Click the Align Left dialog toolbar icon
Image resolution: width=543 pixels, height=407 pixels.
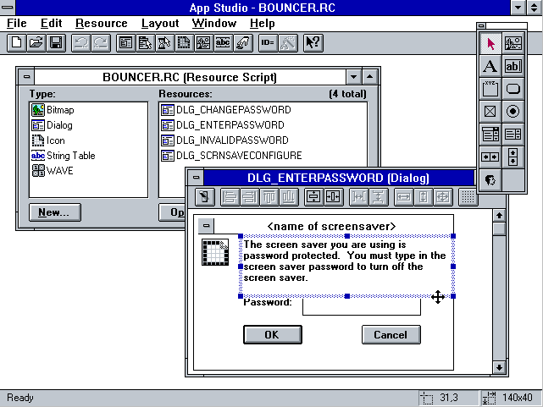tap(230, 197)
